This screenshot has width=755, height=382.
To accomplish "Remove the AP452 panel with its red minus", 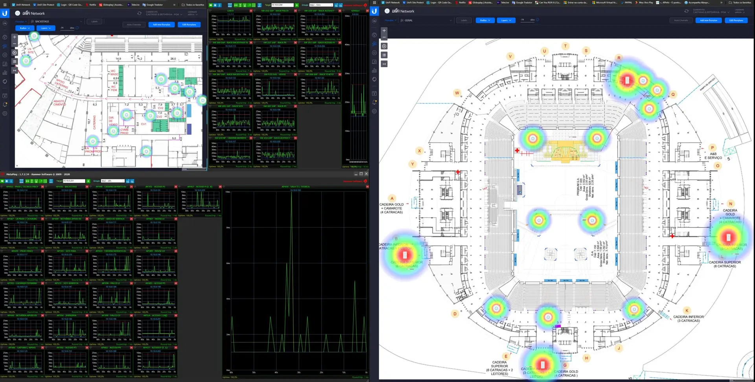I will point(42,187).
